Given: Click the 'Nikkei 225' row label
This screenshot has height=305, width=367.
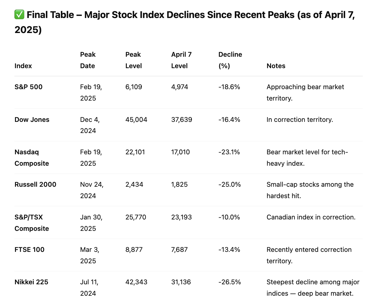Looking at the screenshot, I should coord(31,282).
